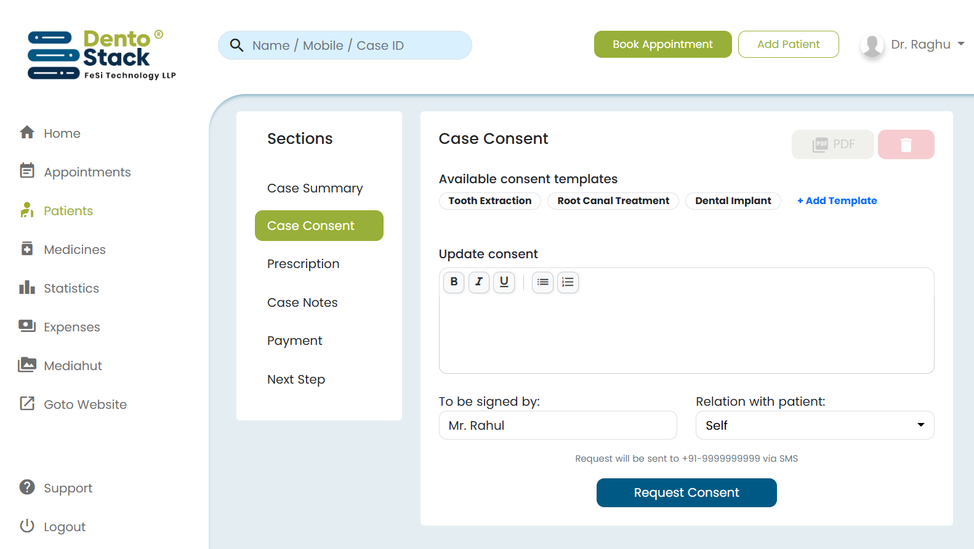This screenshot has height=549, width=974.
Task: Apply bold formatting in consent editor
Action: point(454,282)
